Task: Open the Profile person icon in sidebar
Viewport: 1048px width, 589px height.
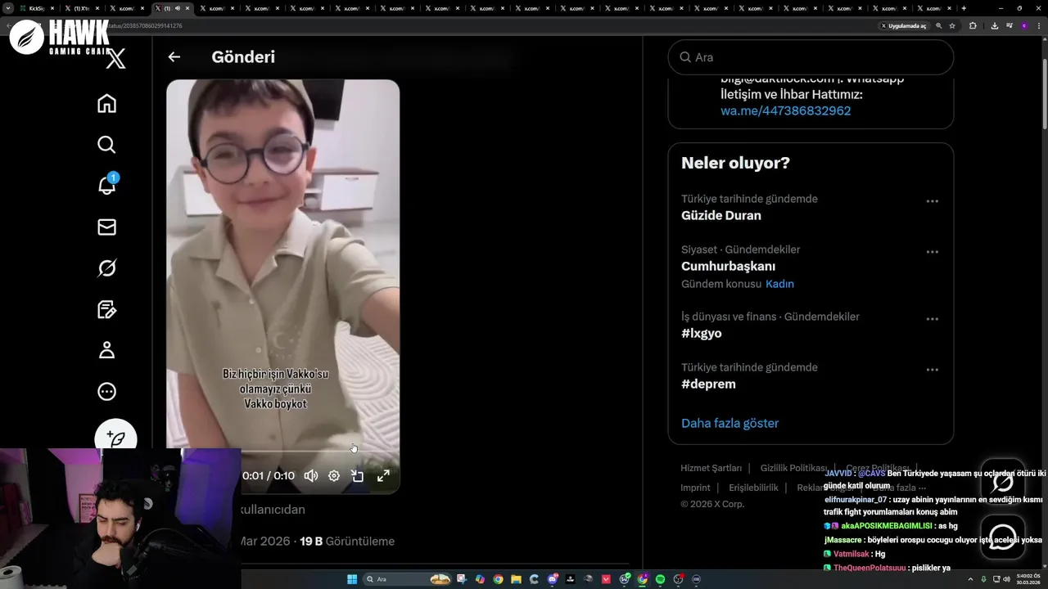Action: coord(106,350)
